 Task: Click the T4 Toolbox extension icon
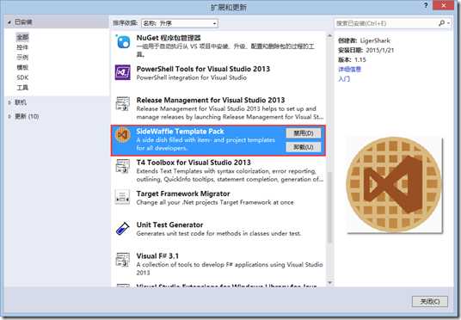[123, 166]
